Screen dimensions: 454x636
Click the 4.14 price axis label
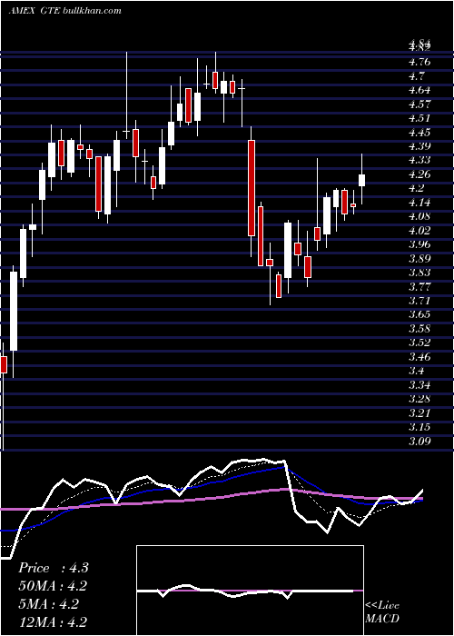click(421, 203)
